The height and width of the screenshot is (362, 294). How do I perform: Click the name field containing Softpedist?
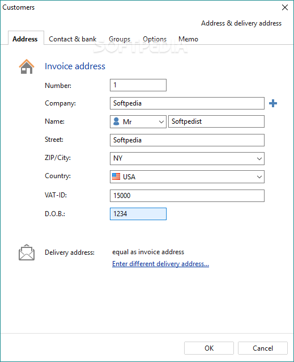tap(216, 121)
